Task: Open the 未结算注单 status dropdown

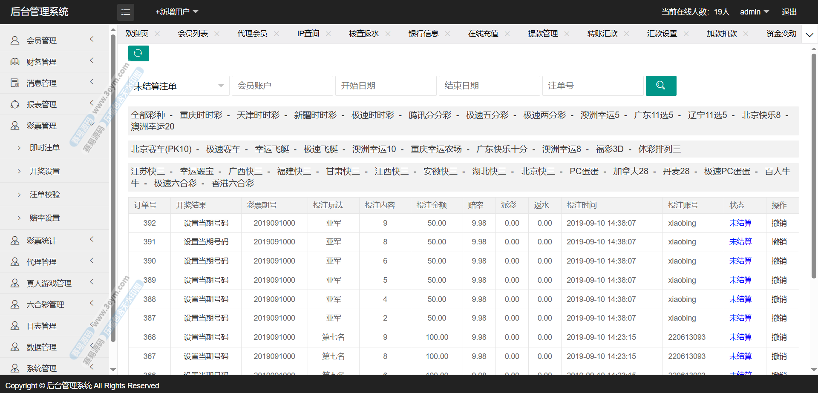Action: 179,86
